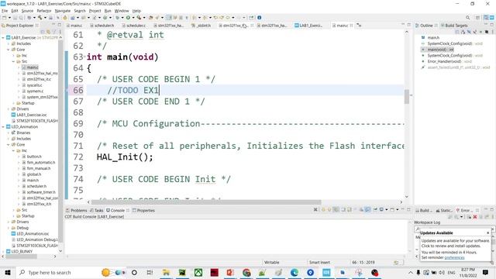Expand the LED_BLINKY project
Image resolution: width=496 pixels, height=279 pixels.
(x=3, y=251)
